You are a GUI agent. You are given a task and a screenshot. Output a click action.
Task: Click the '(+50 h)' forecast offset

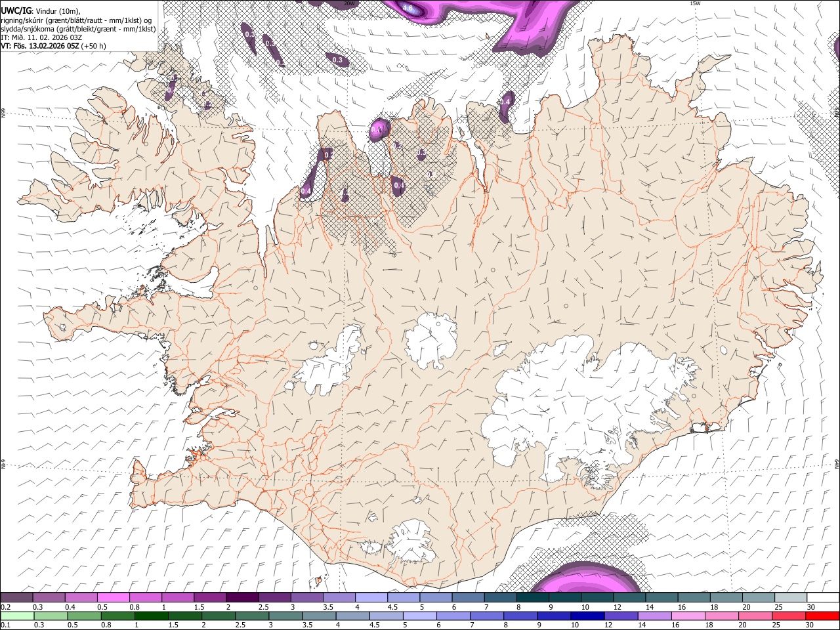(94, 46)
